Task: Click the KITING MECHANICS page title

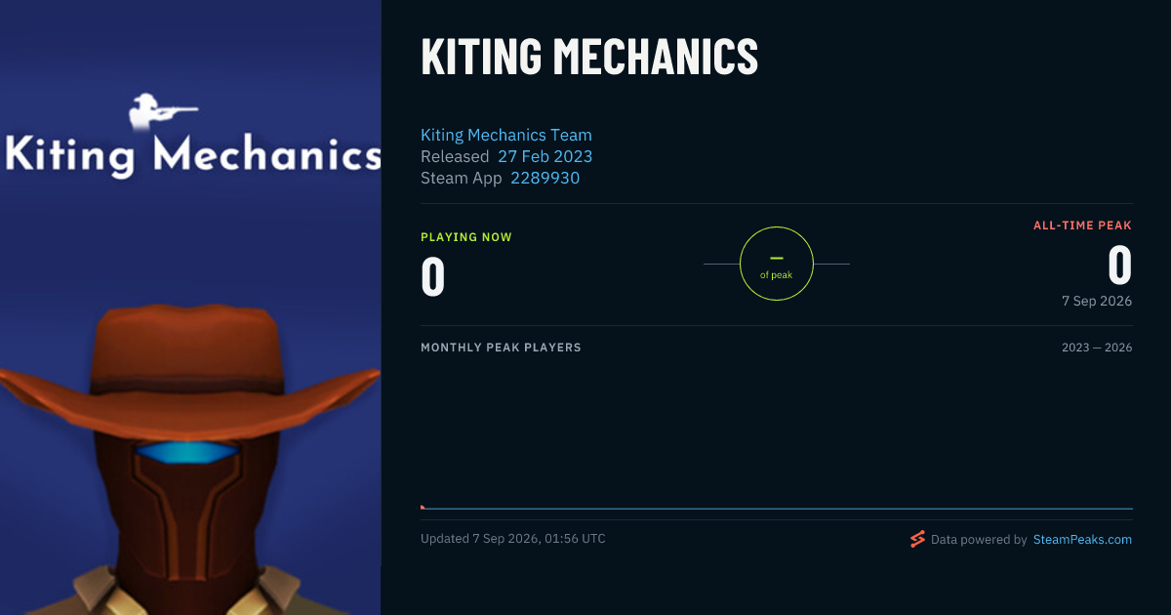Action: pos(589,57)
